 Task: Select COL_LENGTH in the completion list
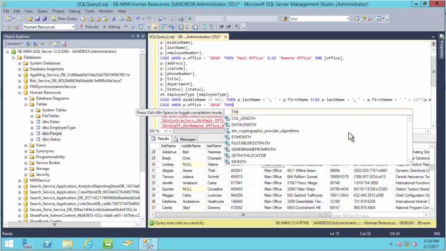click(243, 119)
